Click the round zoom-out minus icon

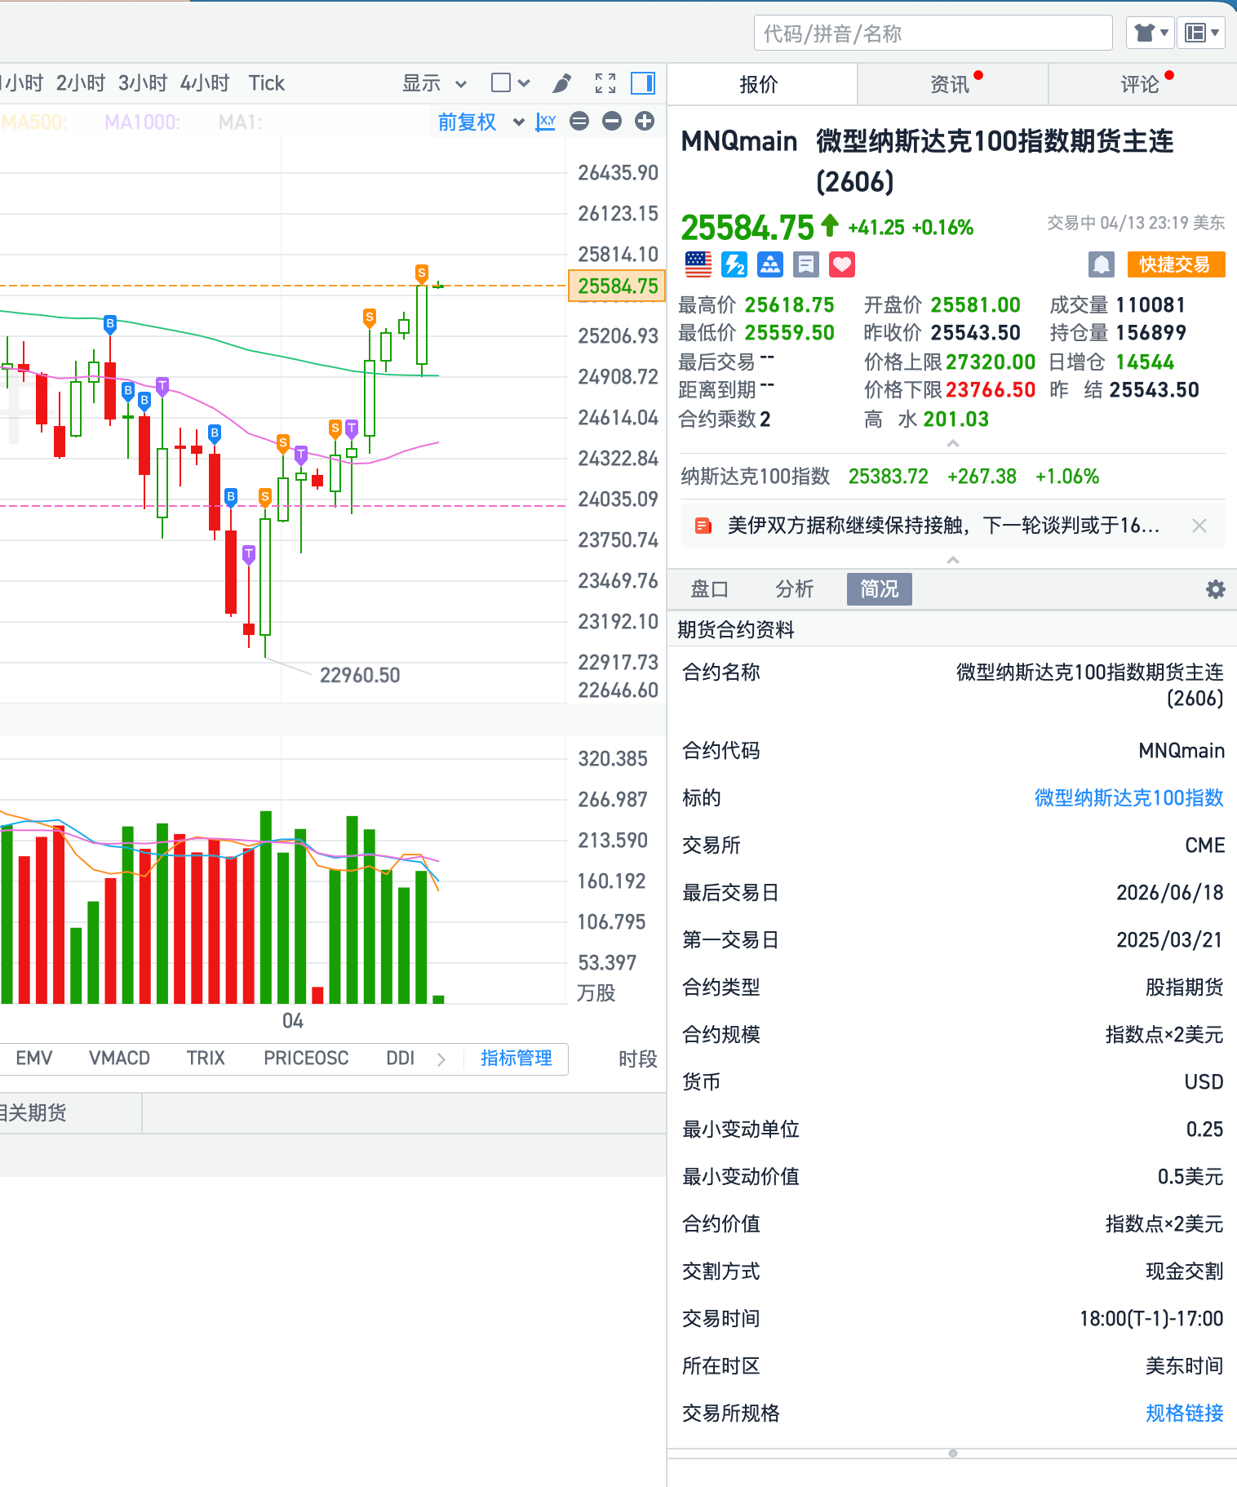(612, 122)
